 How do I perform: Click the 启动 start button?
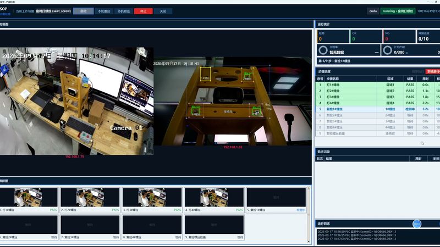click(x=84, y=11)
